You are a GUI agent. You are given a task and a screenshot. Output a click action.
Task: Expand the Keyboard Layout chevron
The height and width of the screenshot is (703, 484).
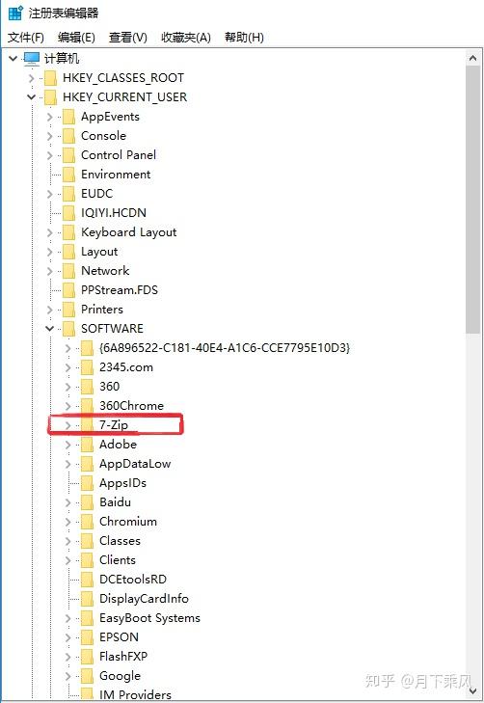(49, 232)
